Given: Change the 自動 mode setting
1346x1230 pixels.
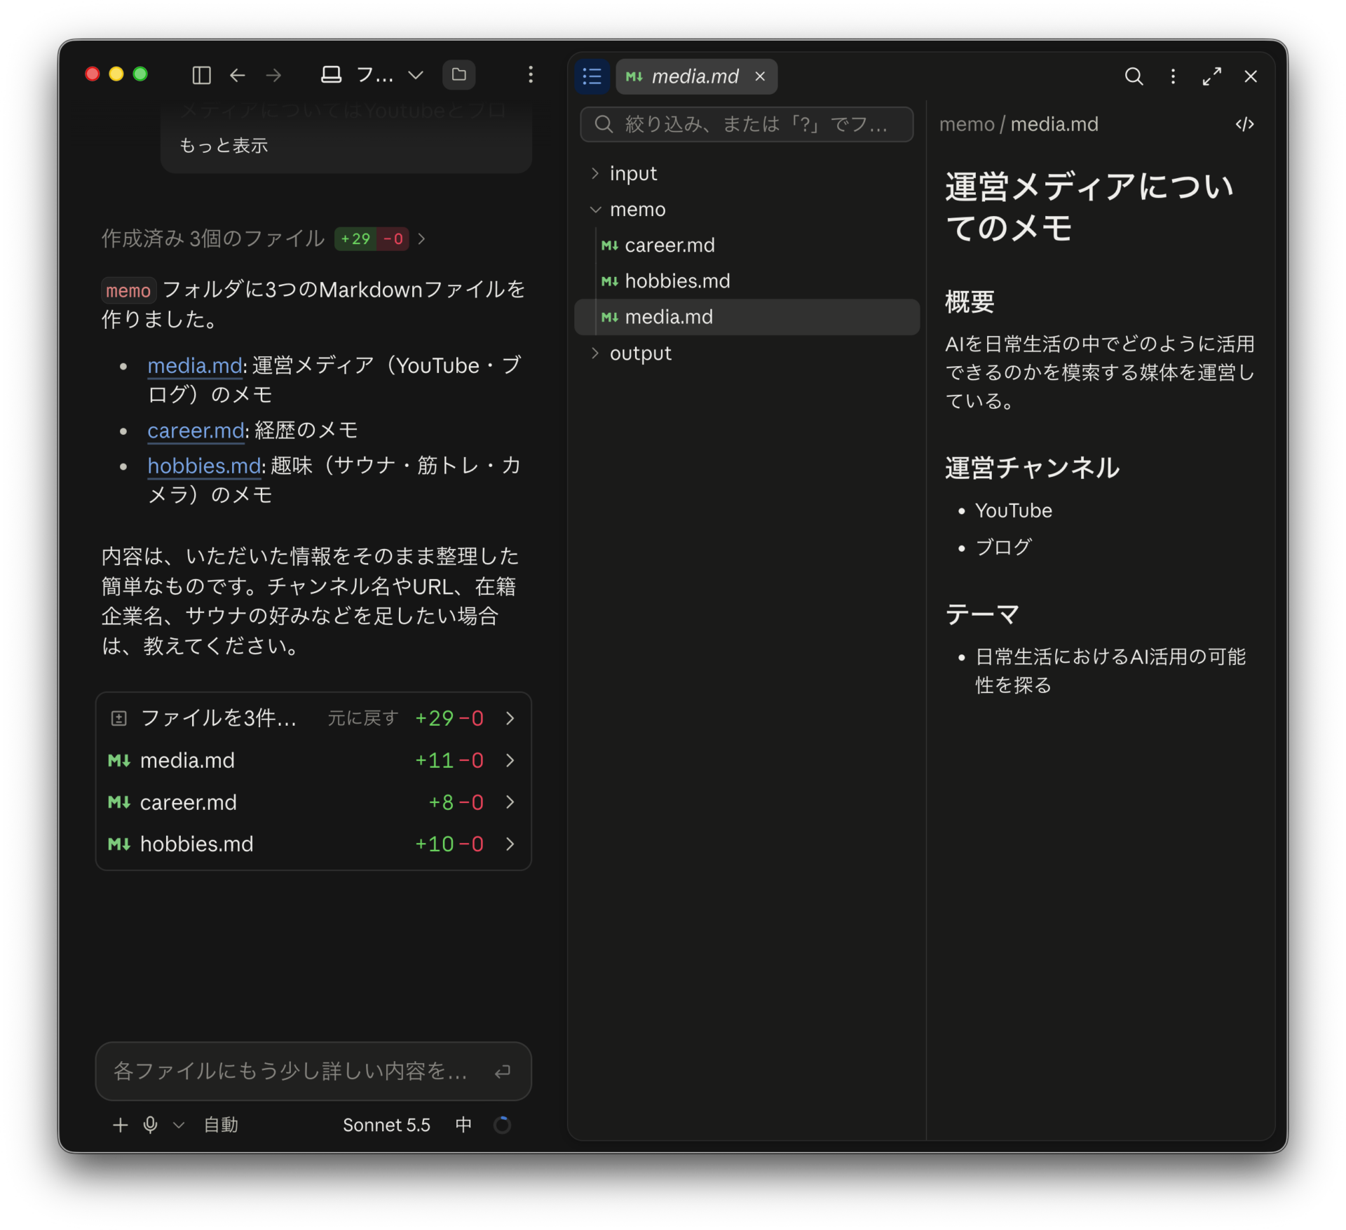Looking at the screenshot, I should pos(221,1125).
